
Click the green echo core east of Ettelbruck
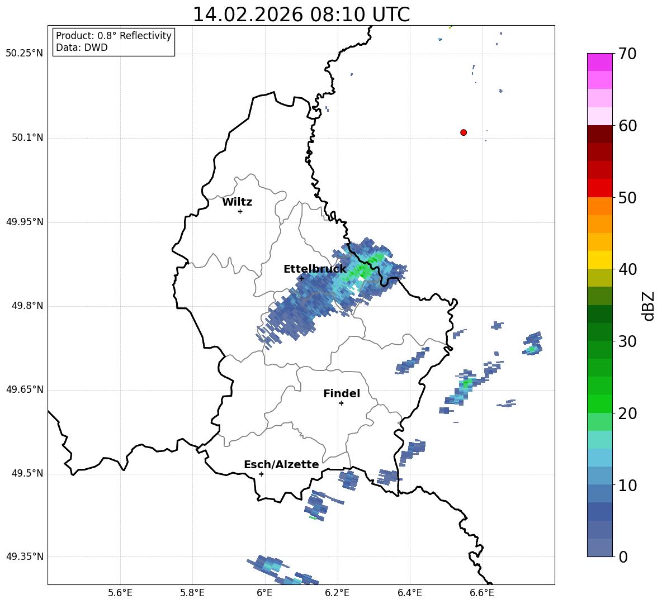pyautogui.click(x=364, y=268)
